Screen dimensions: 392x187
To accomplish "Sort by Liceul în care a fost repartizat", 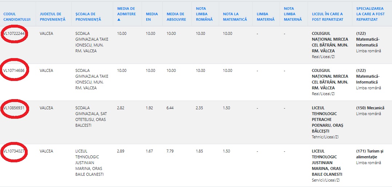I will [328, 17].
